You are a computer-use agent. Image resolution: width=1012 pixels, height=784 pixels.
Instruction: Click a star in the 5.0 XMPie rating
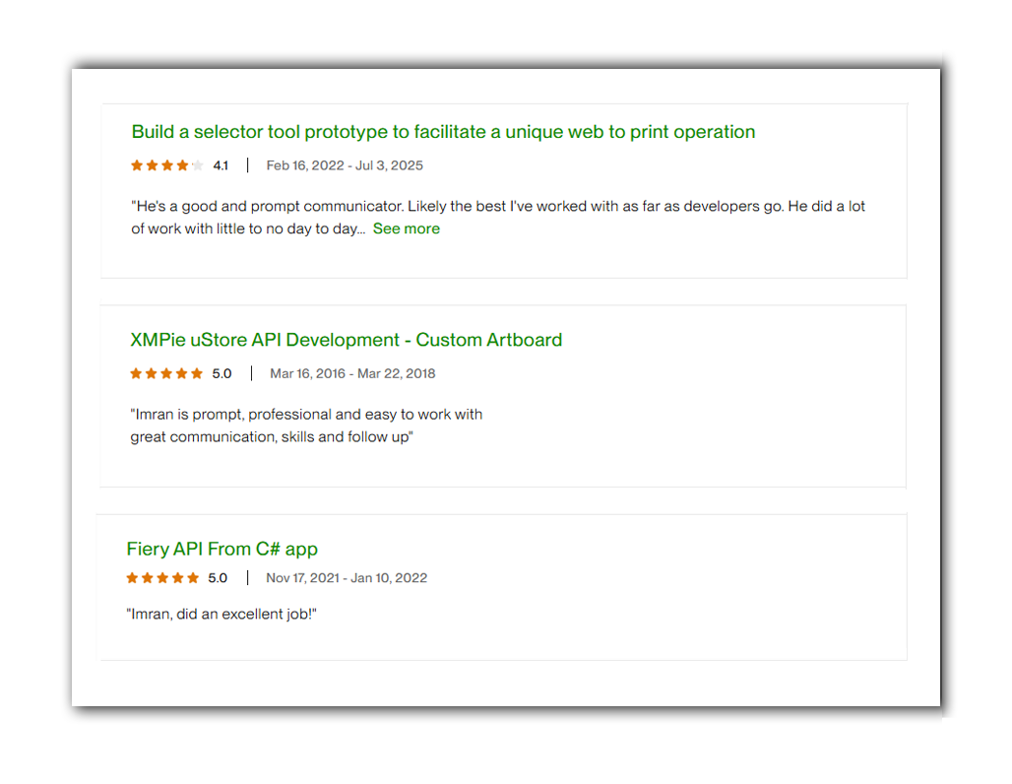tap(165, 374)
